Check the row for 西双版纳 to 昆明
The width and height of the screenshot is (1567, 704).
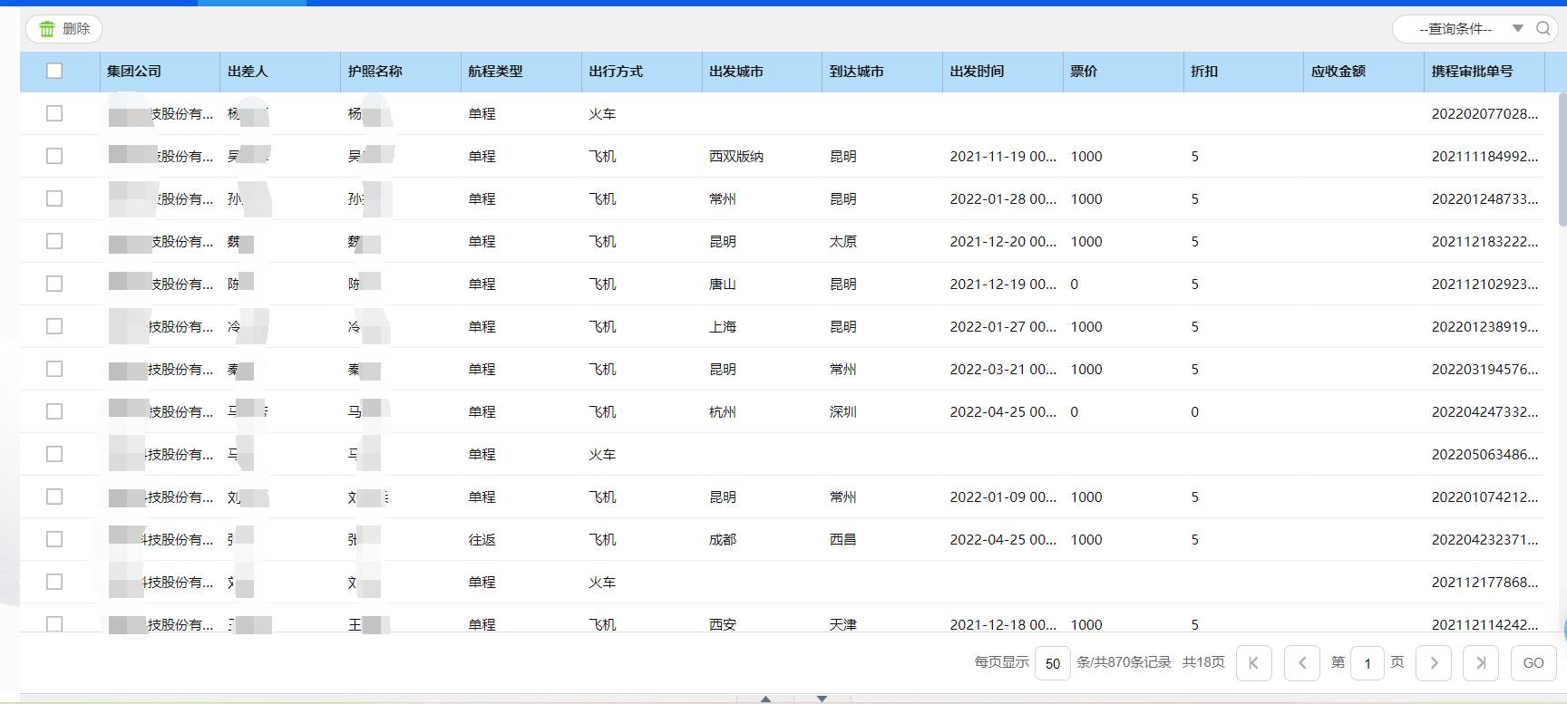pyautogui.click(x=54, y=156)
